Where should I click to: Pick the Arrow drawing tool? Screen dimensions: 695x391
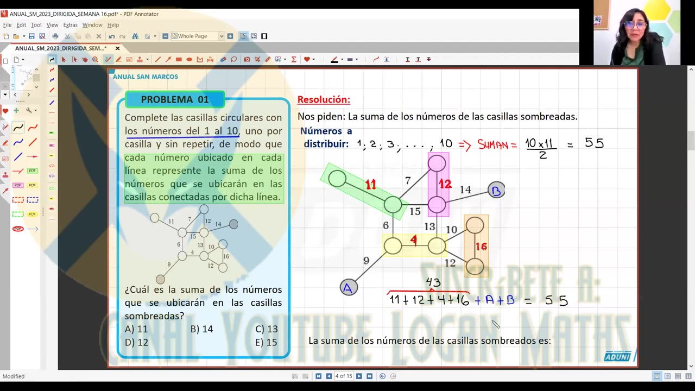tap(168, 59)
